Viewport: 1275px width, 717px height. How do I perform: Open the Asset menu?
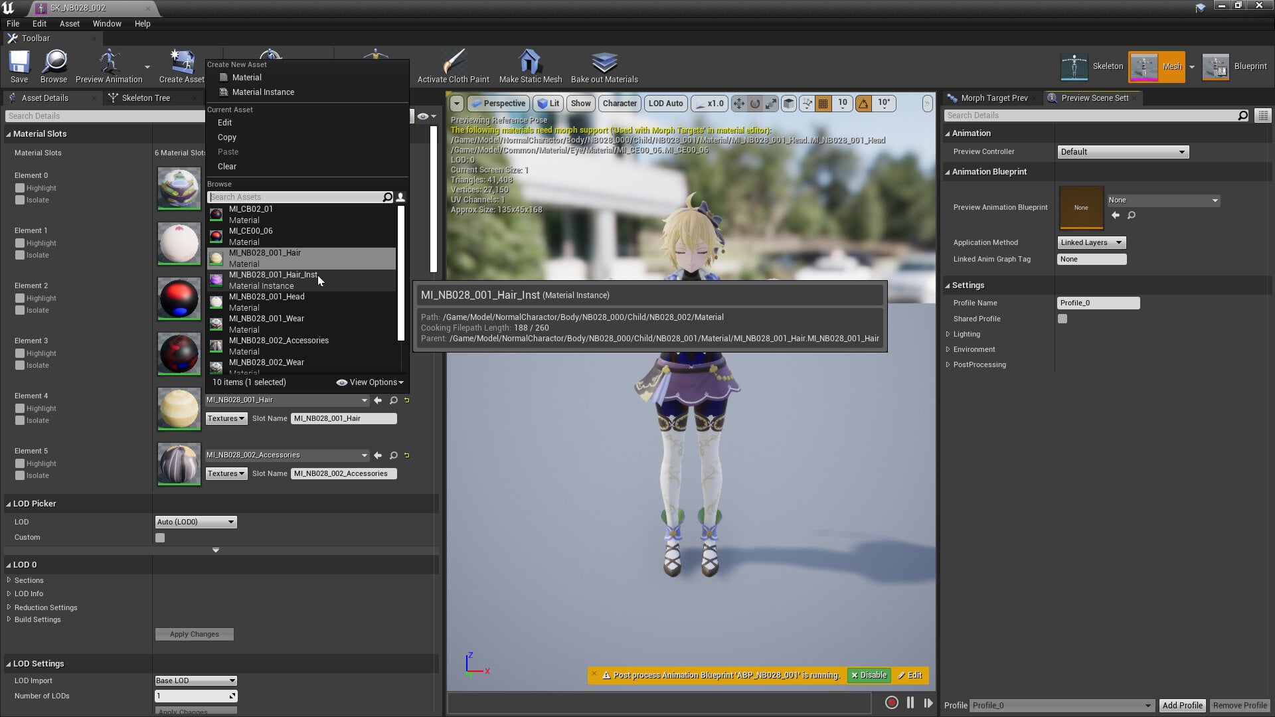(x=69, y=23)
